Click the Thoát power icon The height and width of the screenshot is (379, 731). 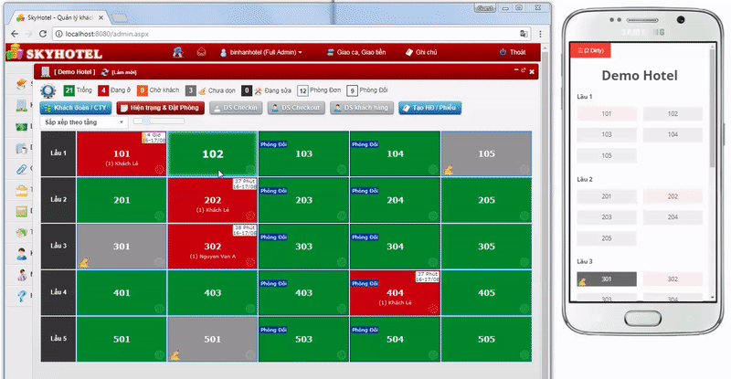pos(503,53)
